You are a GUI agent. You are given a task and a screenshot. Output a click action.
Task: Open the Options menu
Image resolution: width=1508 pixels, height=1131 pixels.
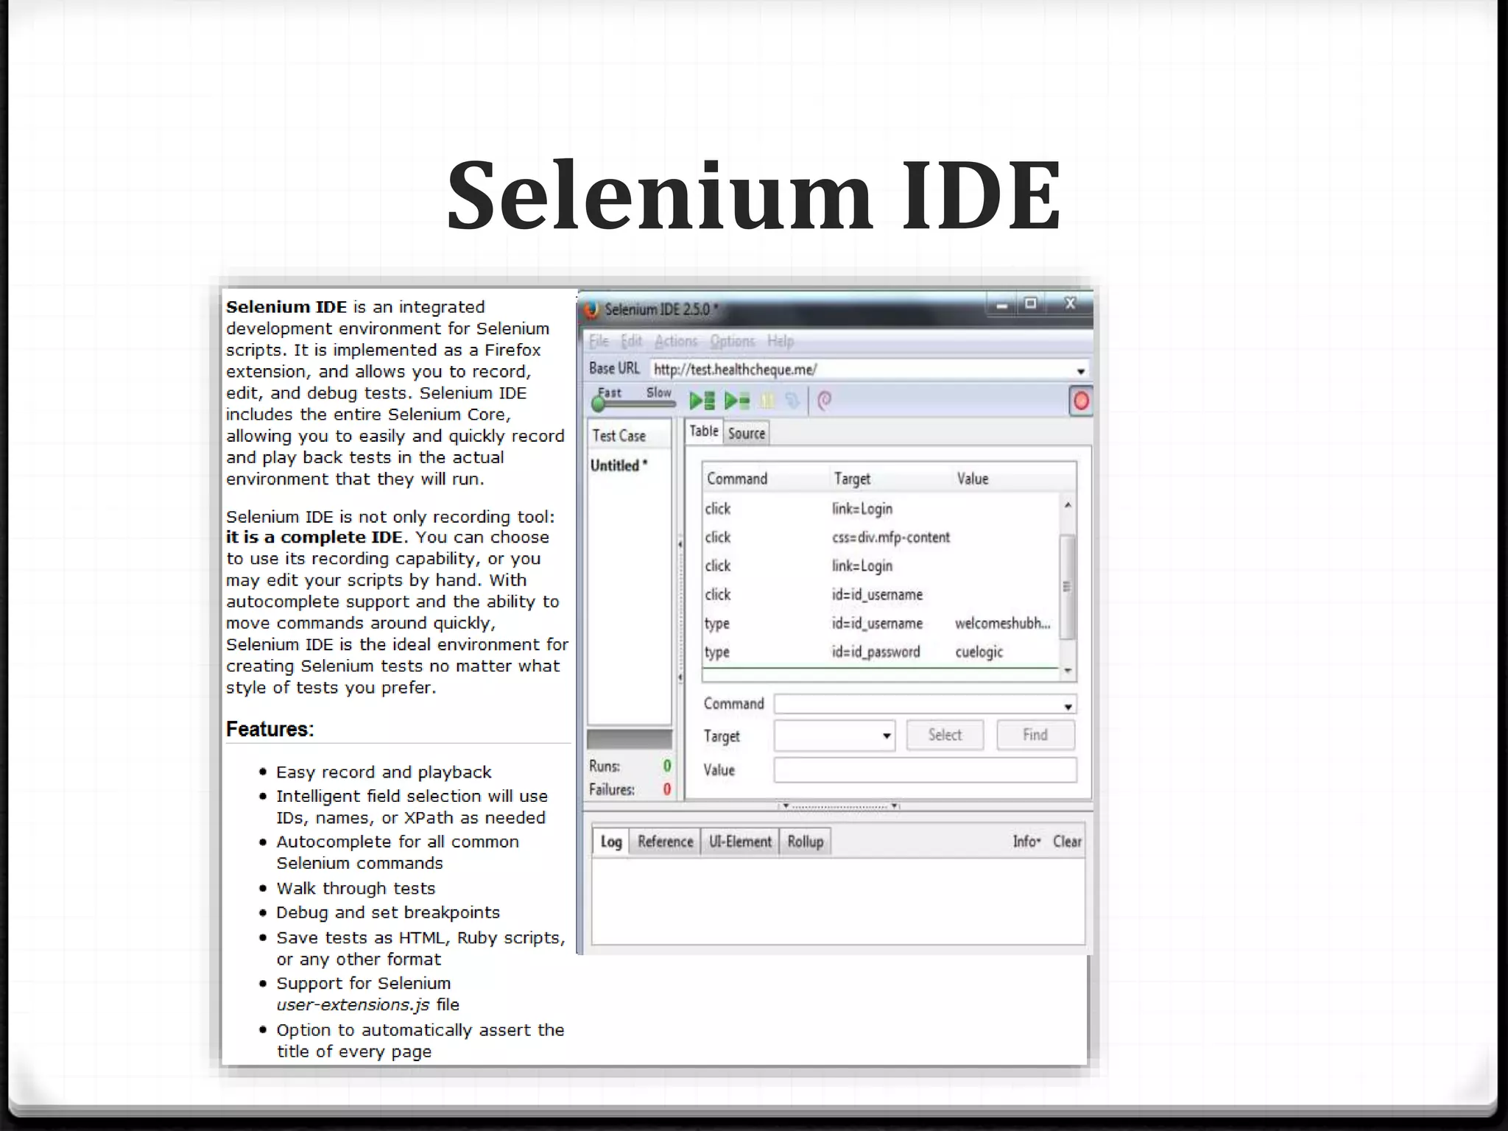[732, 341]
